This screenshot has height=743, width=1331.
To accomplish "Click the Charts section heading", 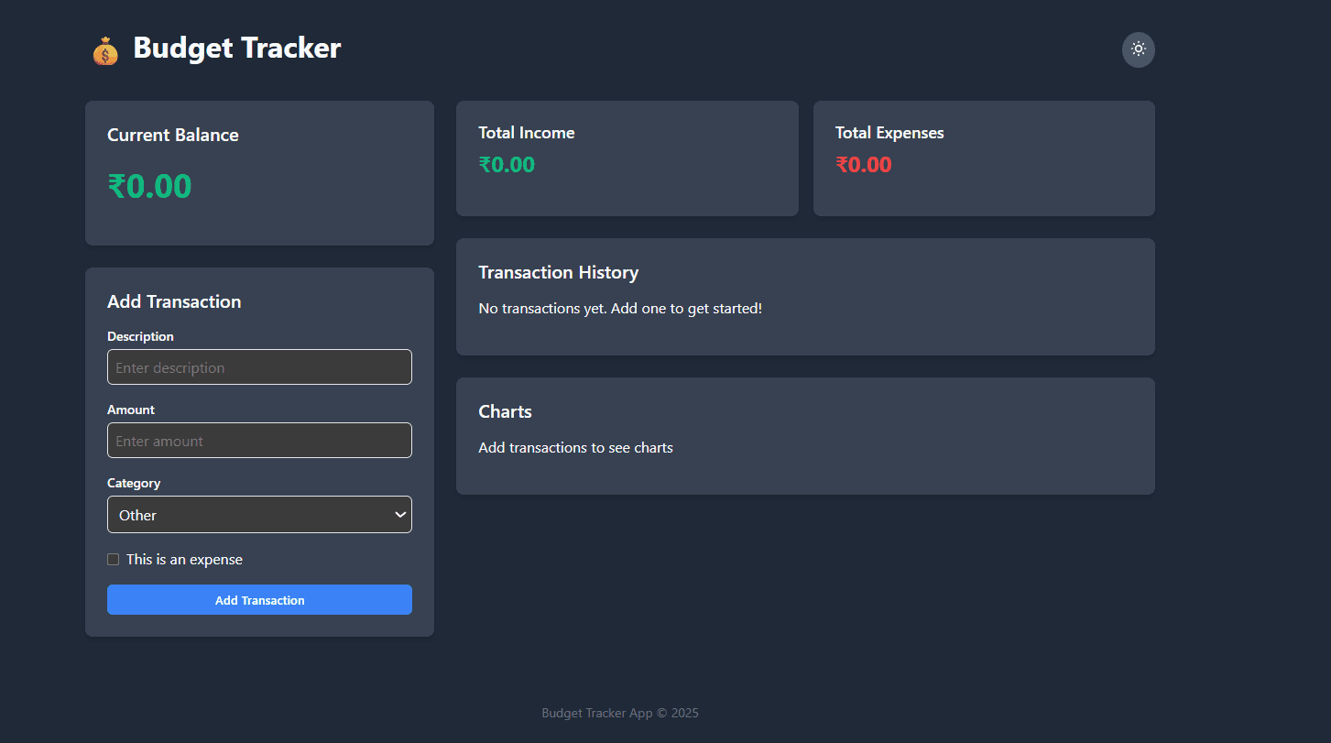I will point(505,411).
